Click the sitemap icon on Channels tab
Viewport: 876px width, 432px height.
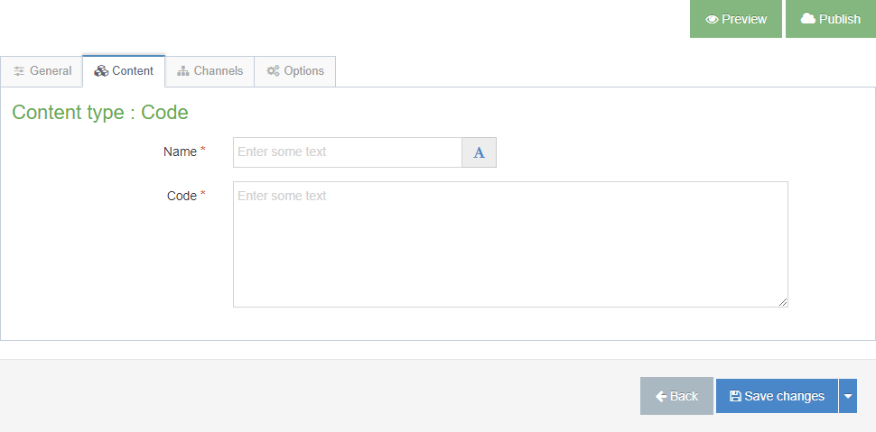[x=183, y=71]
